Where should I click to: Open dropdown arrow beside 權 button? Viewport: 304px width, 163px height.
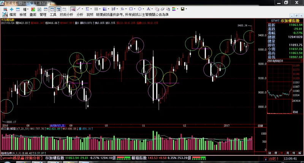[x=28, y=9]
